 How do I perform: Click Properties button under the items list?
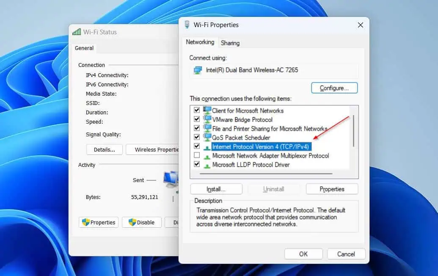[332, 189]
